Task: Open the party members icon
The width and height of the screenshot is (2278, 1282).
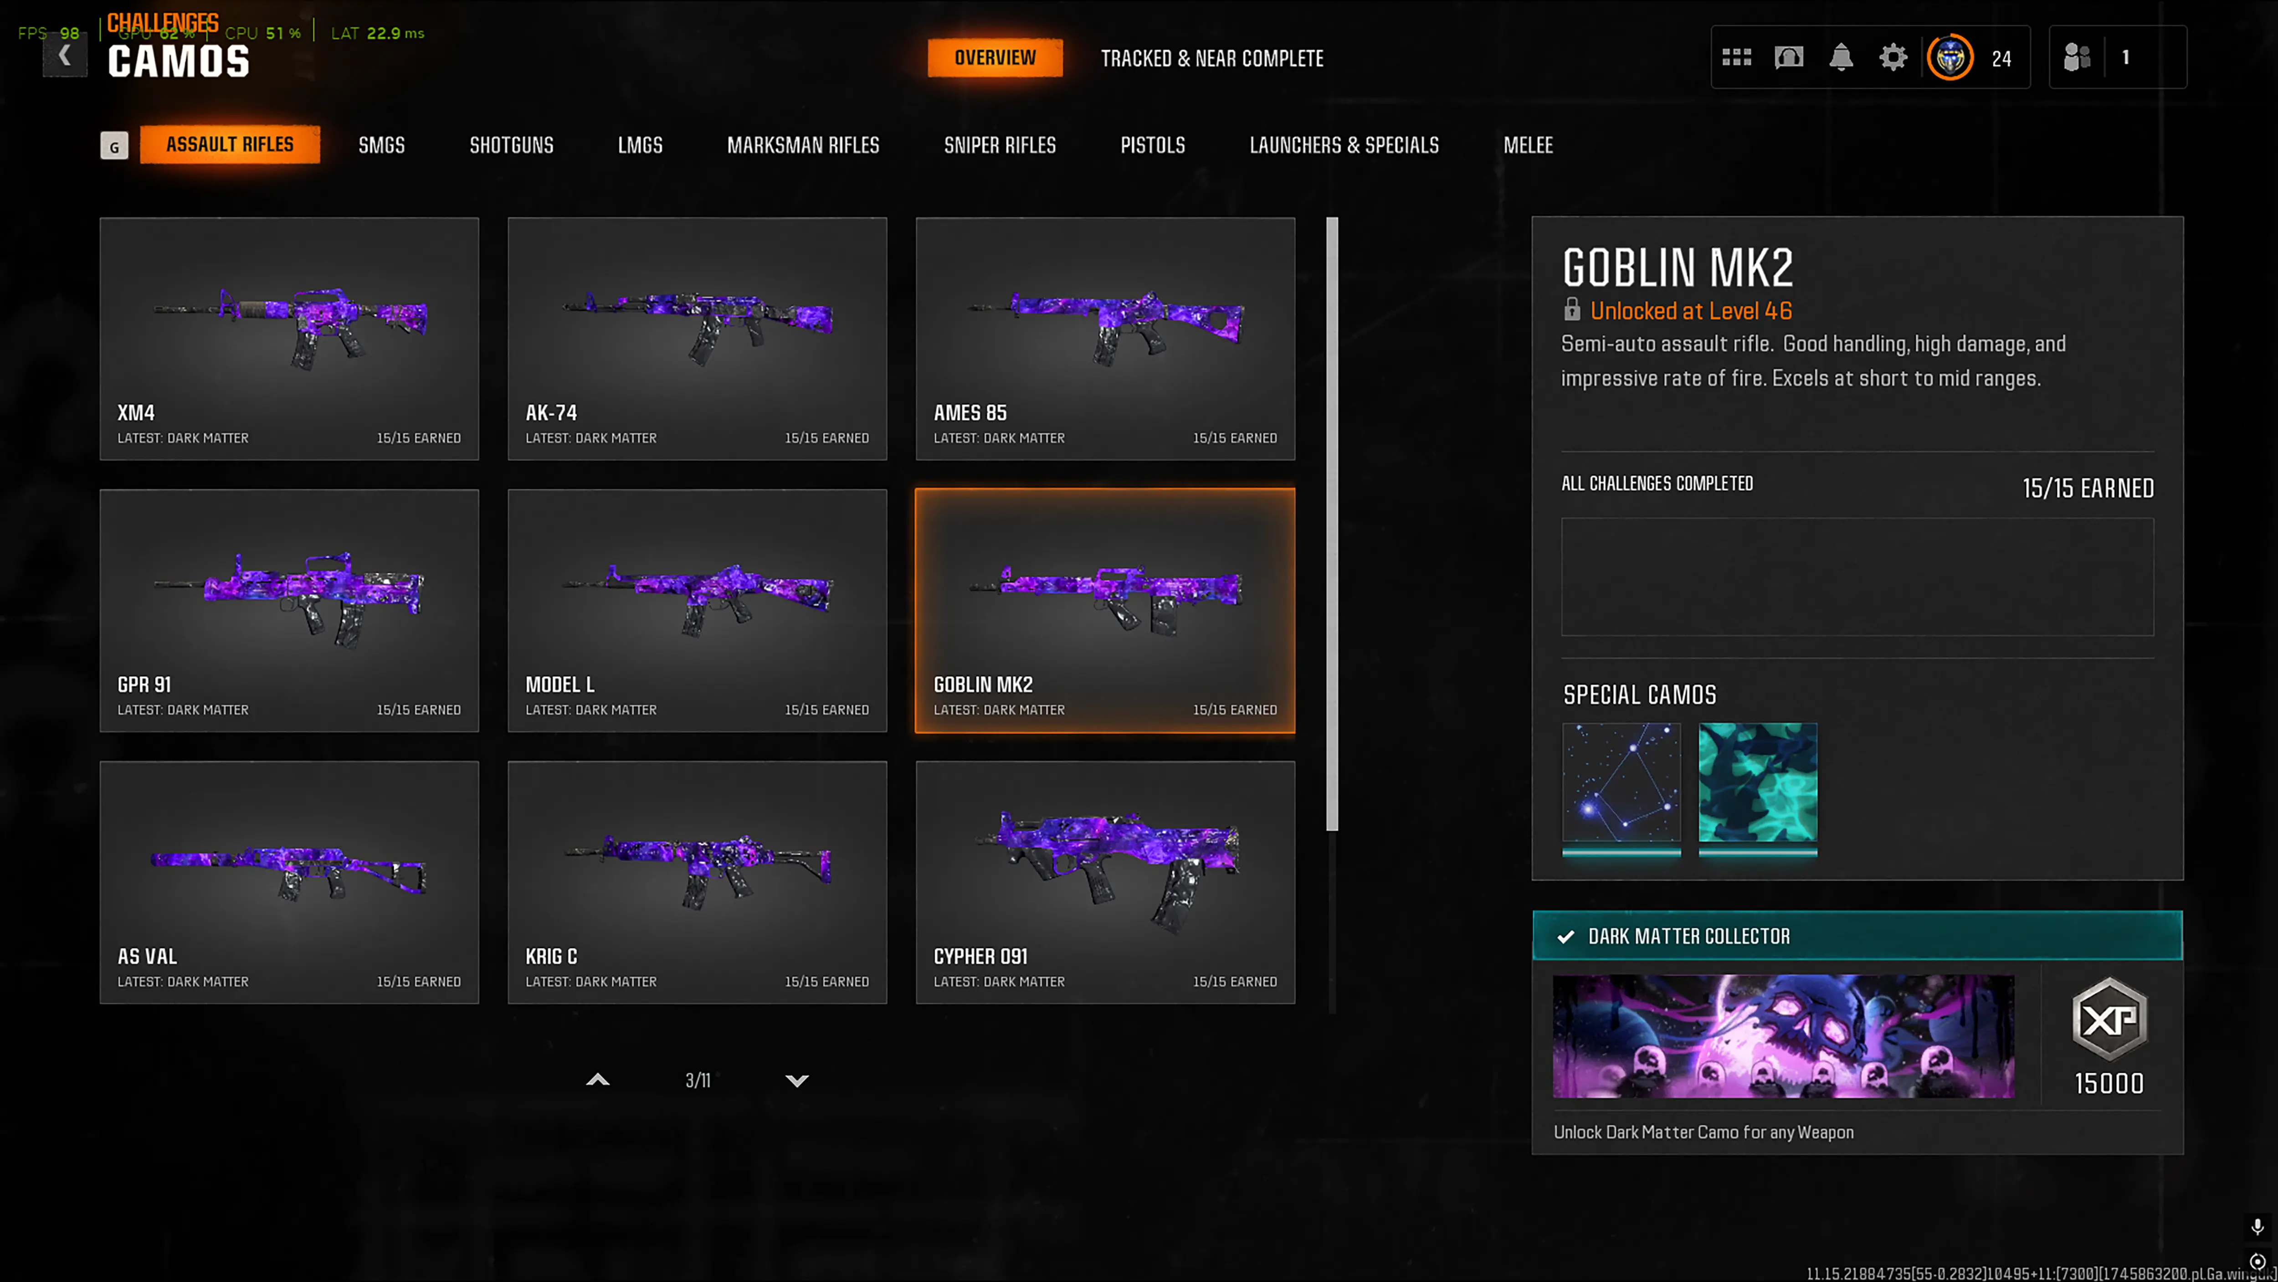Action: (x=2076, y=57)
